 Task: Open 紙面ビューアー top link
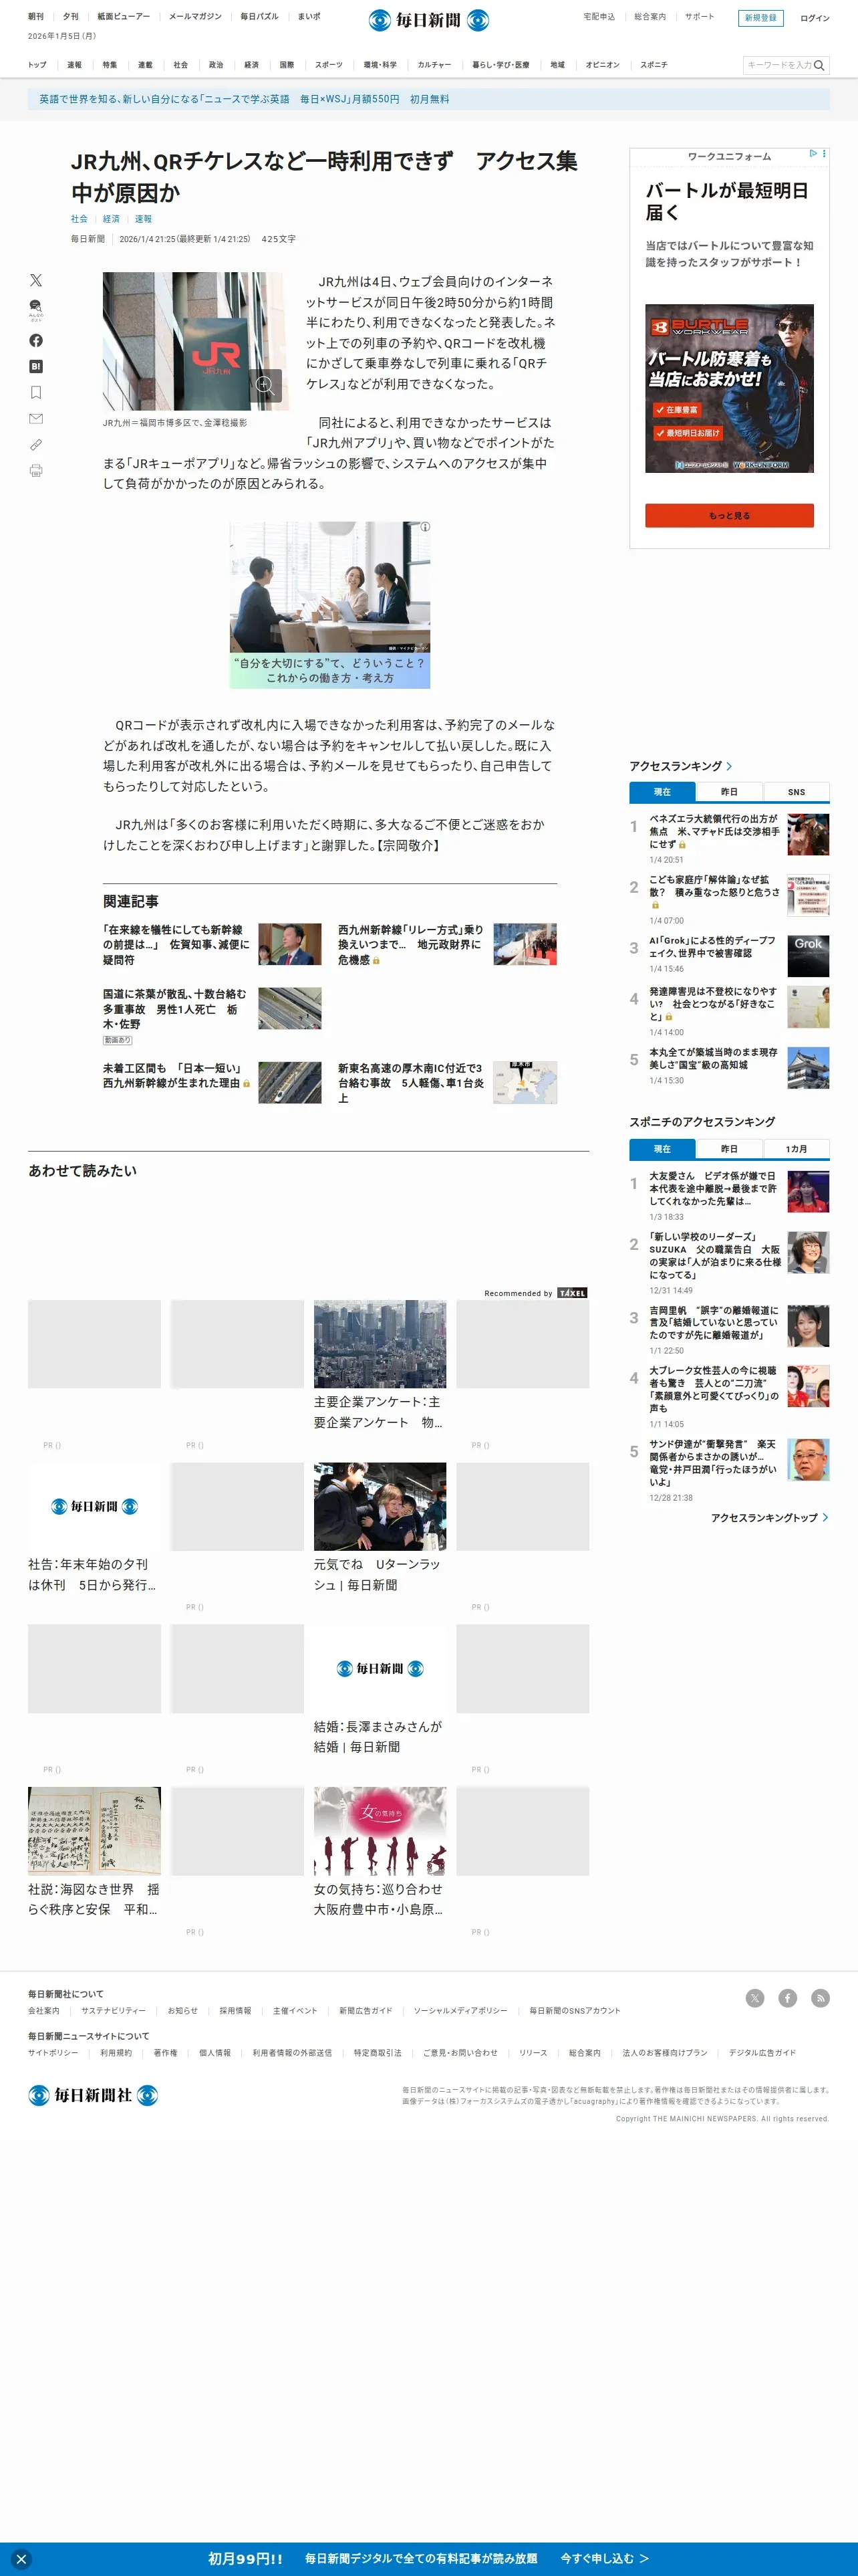124,17
